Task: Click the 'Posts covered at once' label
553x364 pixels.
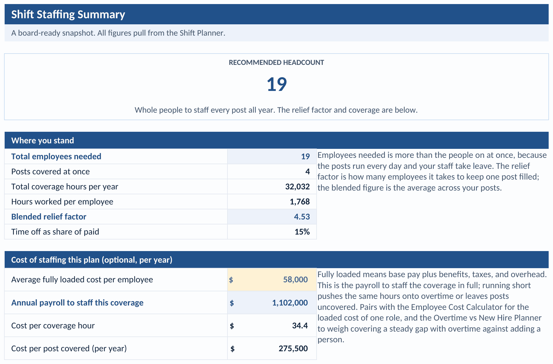Action: tap(50, 171)
